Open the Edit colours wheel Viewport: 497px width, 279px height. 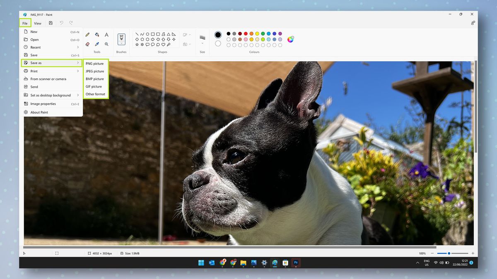pos(291,39)
